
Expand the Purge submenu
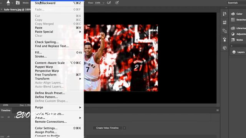(57, 107)
